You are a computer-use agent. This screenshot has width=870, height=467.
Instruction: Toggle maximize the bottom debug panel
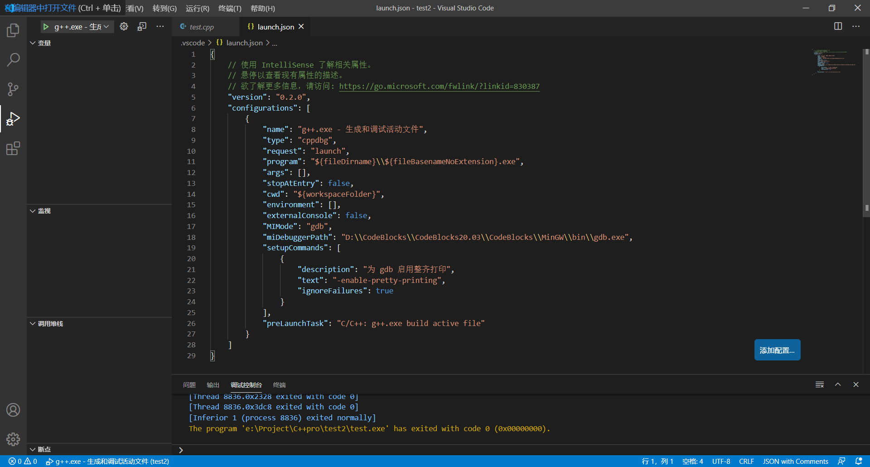click(837, 384)
